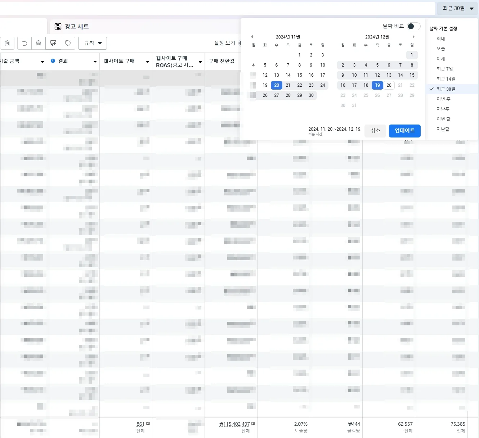Go to next month arrow
The height and width of the screenshot is (438, 479).
[413, 37]
